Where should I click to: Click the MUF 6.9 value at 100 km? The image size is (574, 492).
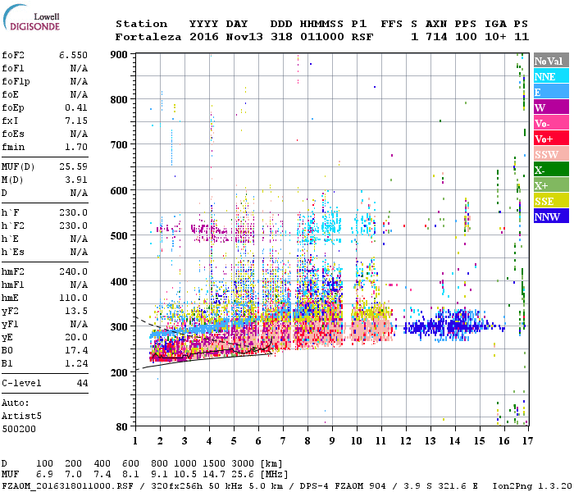point(44,474)
